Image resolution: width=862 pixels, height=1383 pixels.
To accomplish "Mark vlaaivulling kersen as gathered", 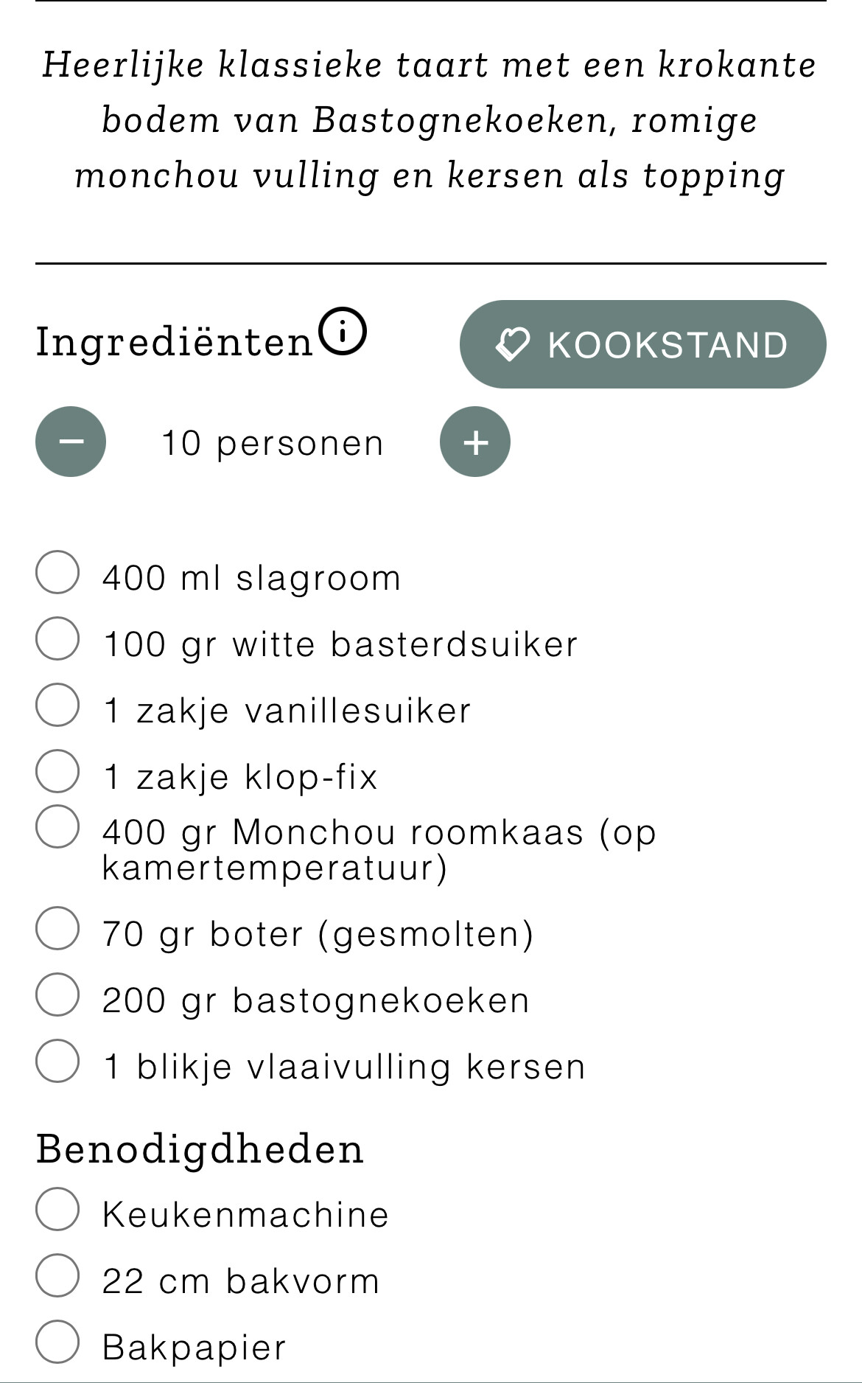I will (57, 1061).
